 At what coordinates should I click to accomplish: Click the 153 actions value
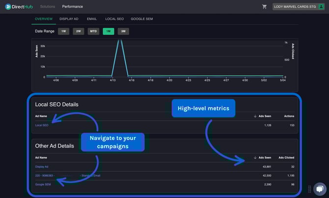pos(292,125)
